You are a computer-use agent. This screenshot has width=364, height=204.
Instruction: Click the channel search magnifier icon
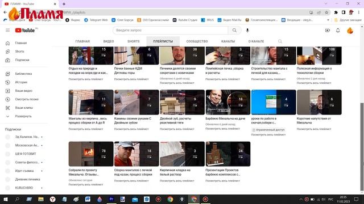280,41
